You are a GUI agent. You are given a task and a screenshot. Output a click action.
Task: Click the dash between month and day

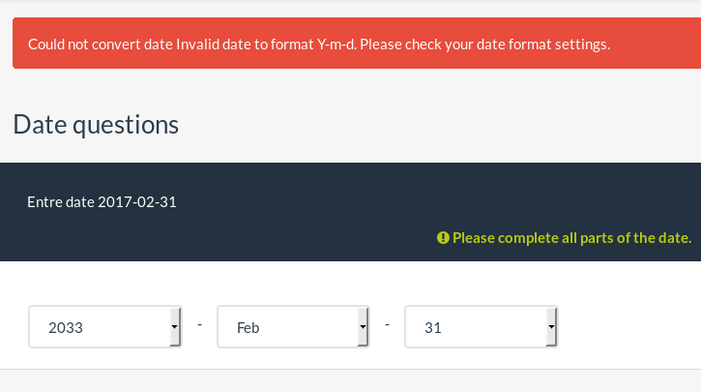tap(387, 324)
